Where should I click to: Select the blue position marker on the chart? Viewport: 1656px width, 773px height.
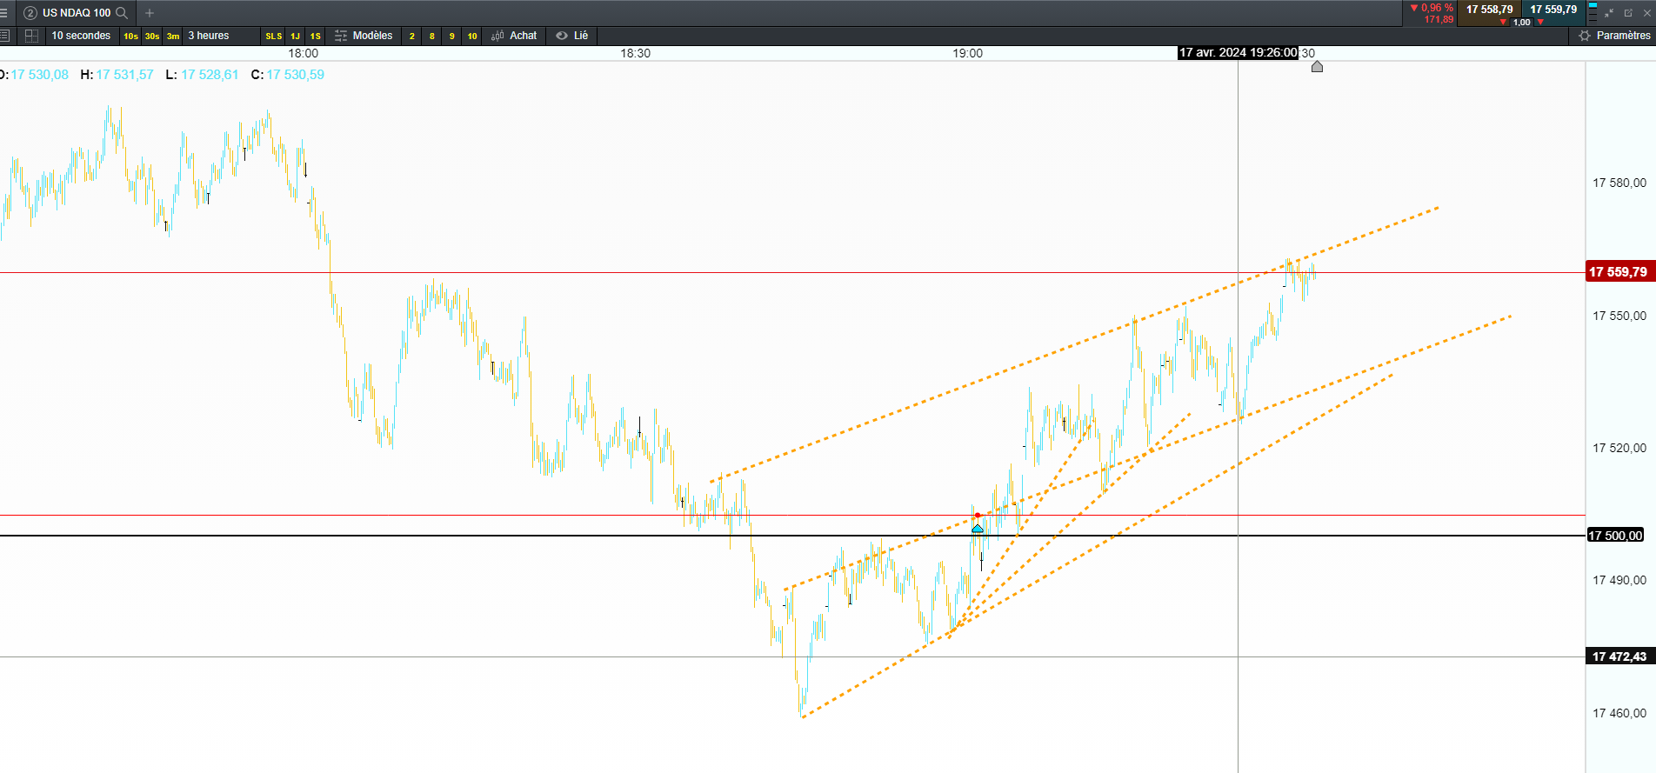[978, 529]
